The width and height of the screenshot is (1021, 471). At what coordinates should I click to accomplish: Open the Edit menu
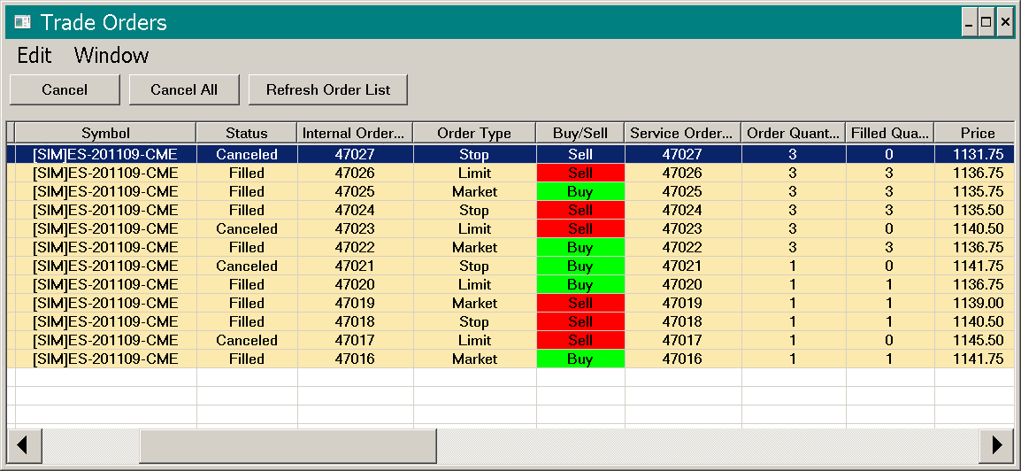(x=35, y=56)
